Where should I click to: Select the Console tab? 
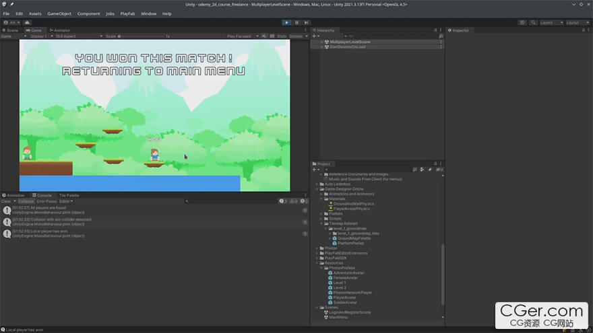pos(42,196)
